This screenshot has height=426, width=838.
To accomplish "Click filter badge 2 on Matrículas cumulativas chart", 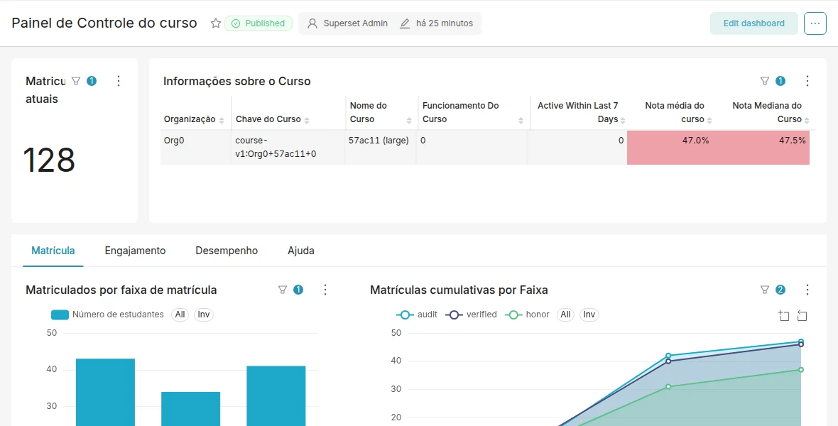I will [x=780, y=290].
